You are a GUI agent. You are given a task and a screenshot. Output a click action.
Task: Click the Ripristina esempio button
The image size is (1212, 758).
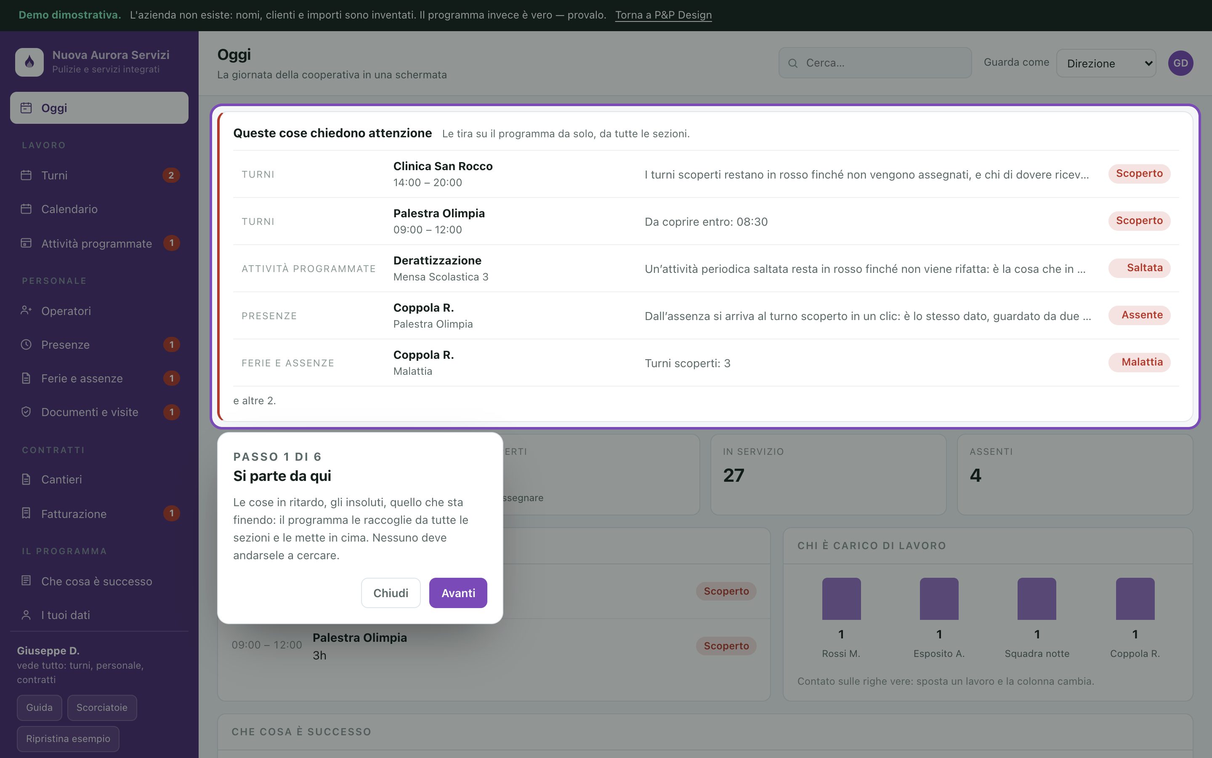coord(68,739)
